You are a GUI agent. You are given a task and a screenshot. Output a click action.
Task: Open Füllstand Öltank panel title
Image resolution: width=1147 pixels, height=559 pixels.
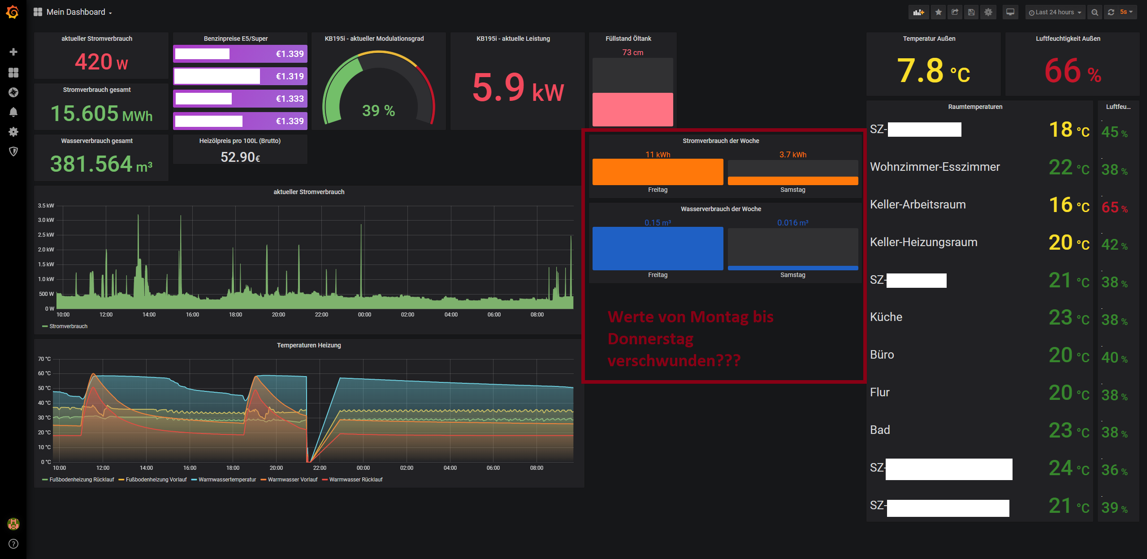click(628, 39)
